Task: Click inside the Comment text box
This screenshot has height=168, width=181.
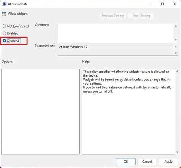Action: tap(116, 33)
